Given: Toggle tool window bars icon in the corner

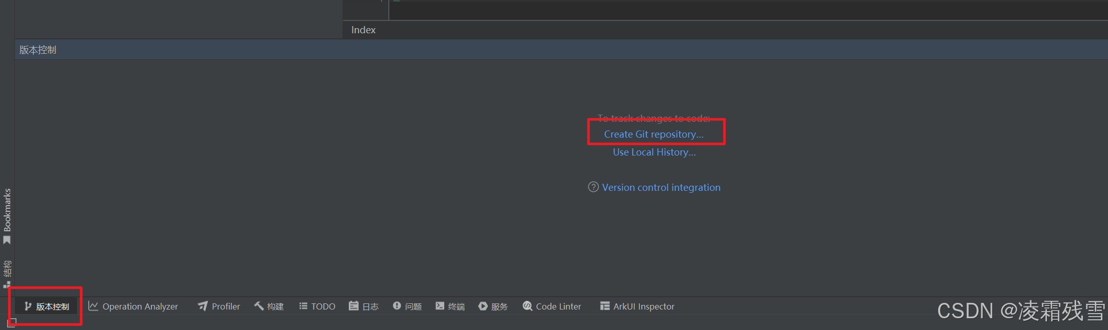Looking at the screenshot, I should [11, 322].
